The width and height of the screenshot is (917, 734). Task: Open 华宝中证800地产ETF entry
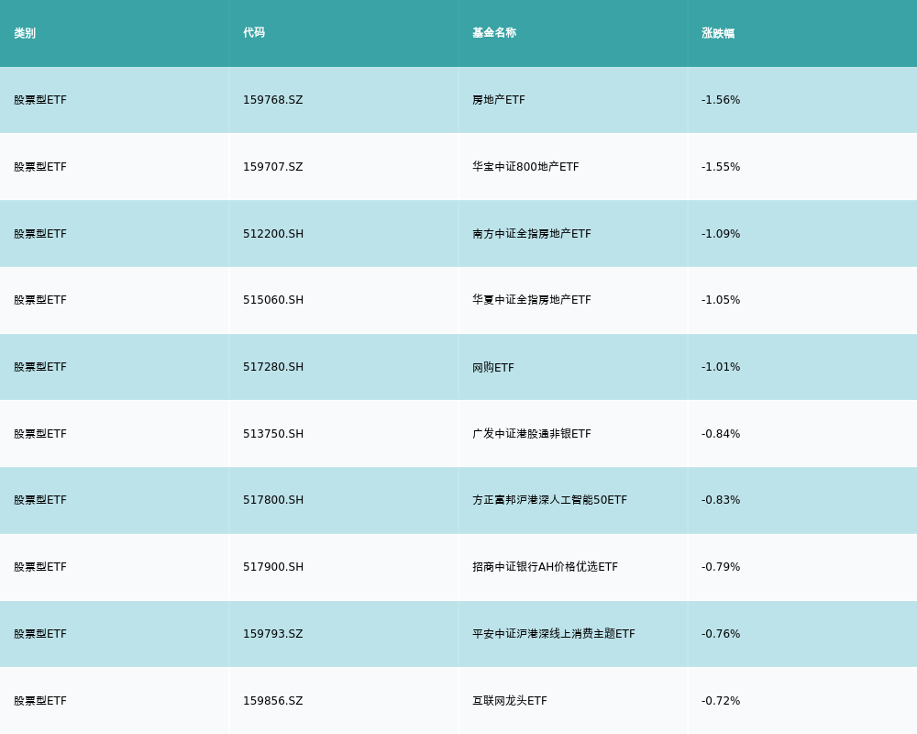[x=525, y=167]
